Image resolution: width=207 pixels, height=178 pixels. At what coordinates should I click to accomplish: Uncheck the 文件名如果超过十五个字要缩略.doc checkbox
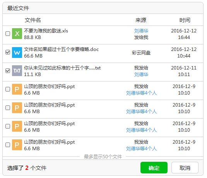tap(8, 52)
